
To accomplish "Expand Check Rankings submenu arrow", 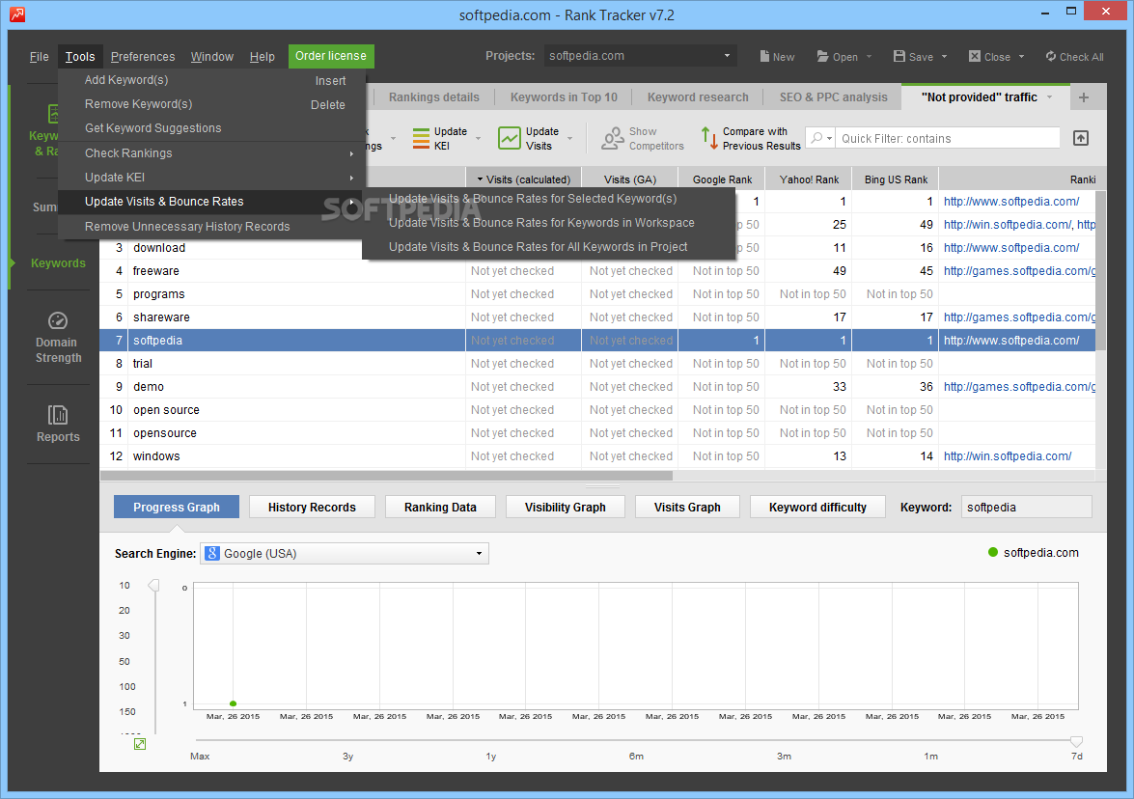I will pos(351,153).
